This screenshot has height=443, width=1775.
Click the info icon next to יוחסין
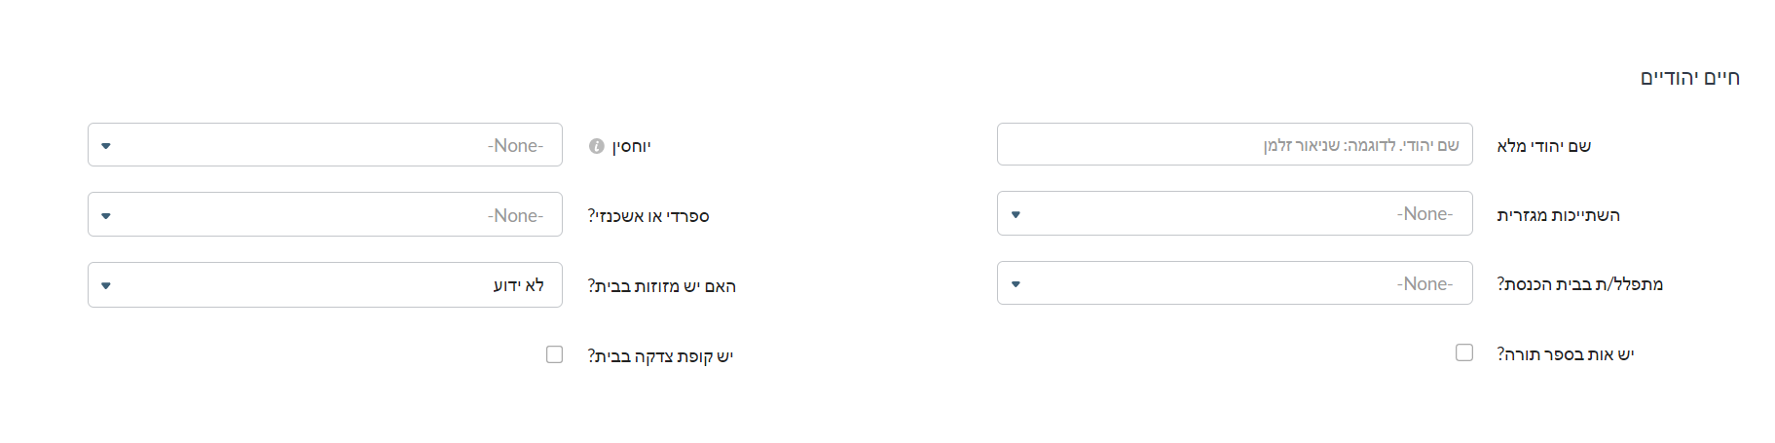(597, 146)
